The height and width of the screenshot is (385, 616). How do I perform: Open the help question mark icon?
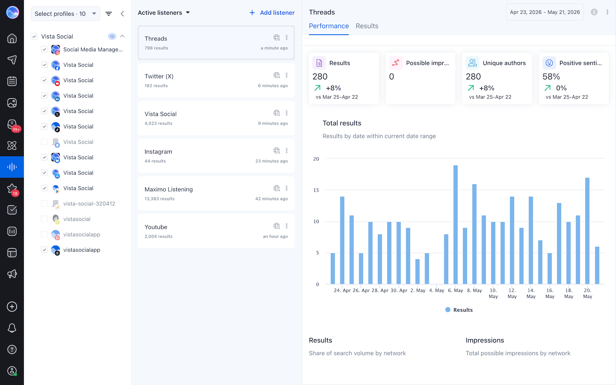[12, 350]
